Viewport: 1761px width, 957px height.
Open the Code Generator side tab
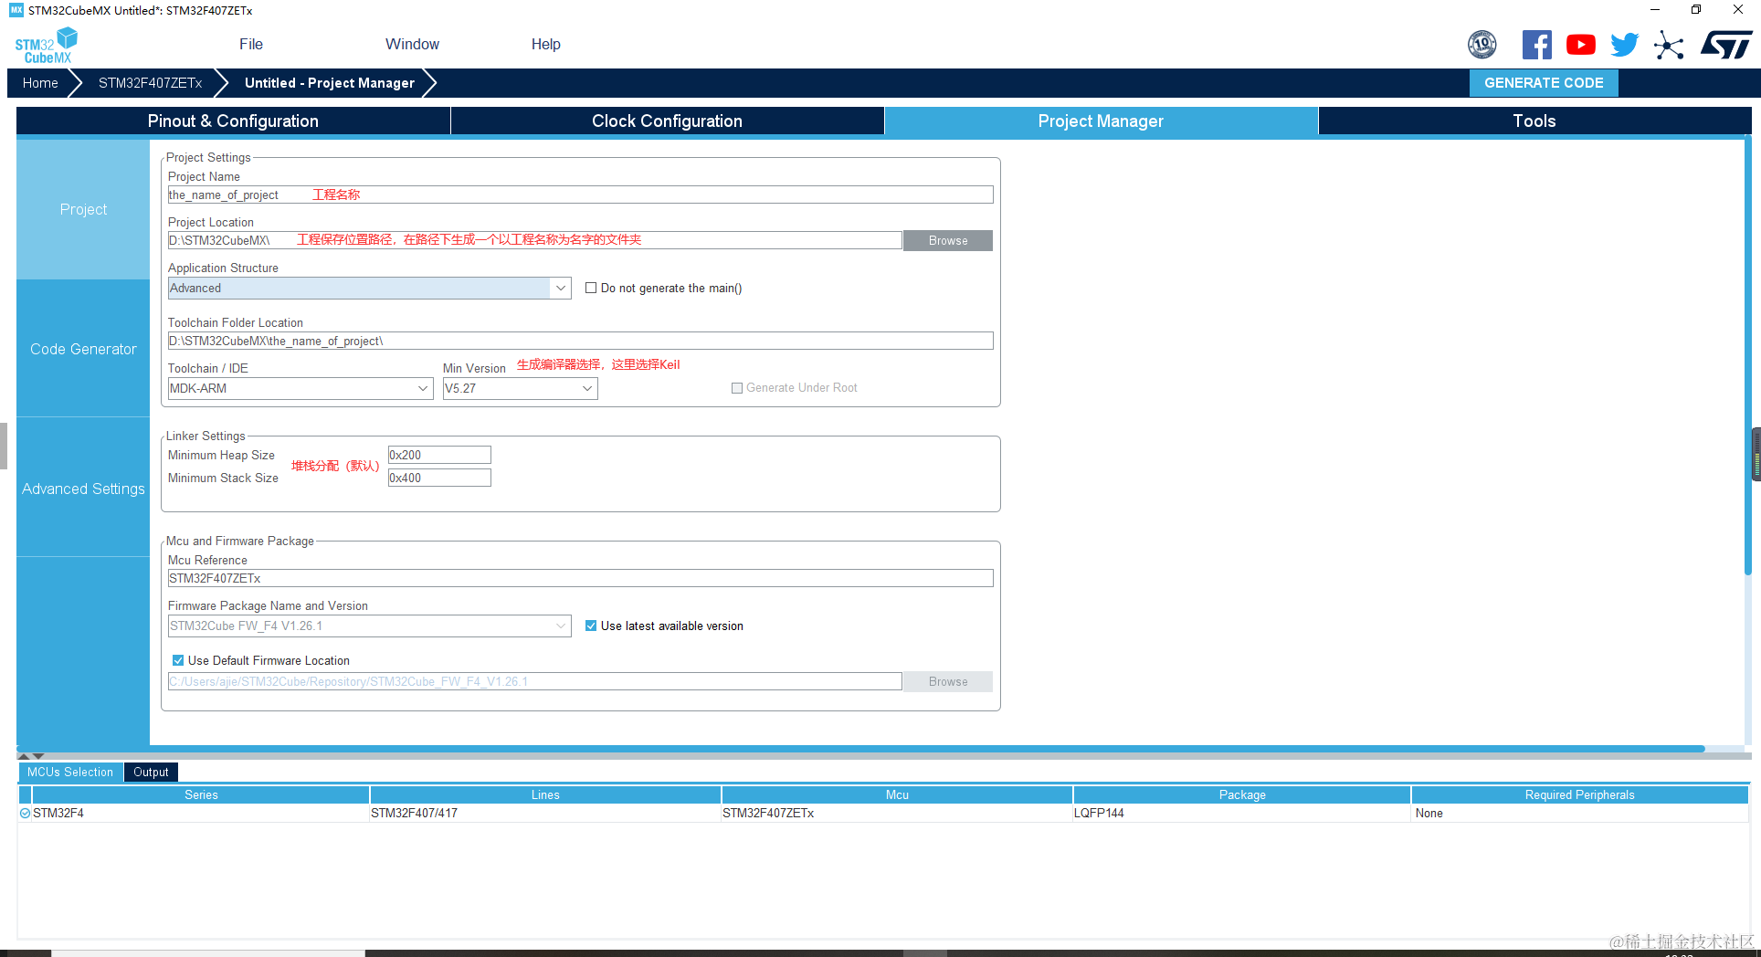(x=83, y=349)
